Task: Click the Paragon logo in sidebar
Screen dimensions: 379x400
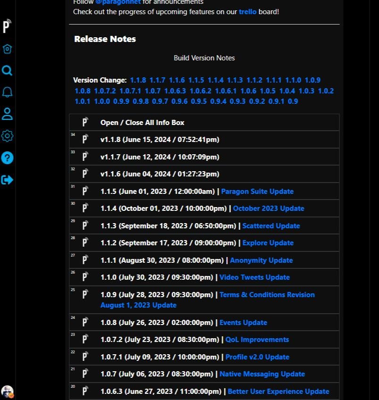Action: click(x=7, y=26)
